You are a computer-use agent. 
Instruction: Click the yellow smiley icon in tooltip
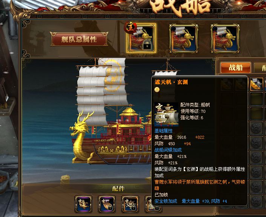tap(157, 89)
